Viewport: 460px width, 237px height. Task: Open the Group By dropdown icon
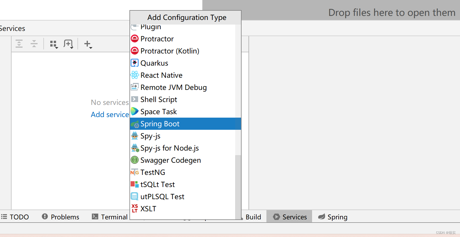point(54,44)
